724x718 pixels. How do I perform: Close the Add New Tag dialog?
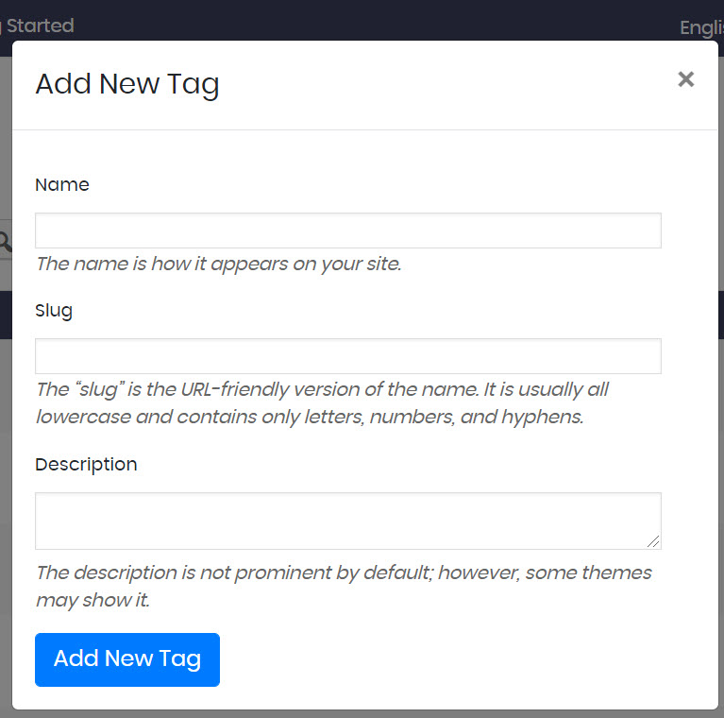[x=686, y=79]
